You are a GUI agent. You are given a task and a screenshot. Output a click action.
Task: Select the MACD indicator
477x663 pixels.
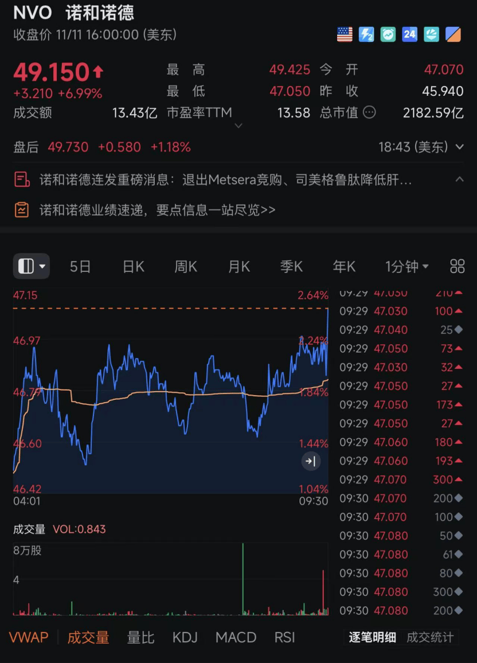pyautogui.click(x=236, y=637)
